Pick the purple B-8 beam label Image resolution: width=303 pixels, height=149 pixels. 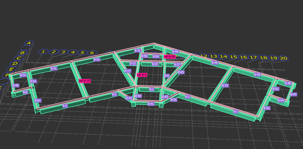[x=166, y=76]
